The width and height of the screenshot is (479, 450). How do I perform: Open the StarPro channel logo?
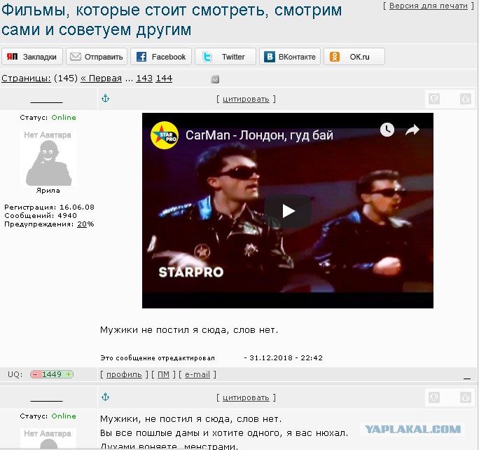coord(165,135)
